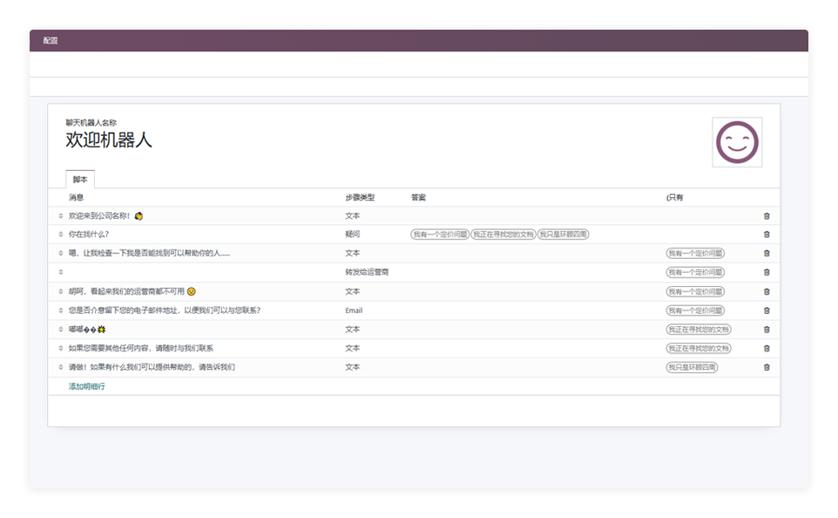Click the '欢迎机器人' chatbot name field
This screenshot has width=838, height=518.
pyautogui.click(x=109, y=140)
